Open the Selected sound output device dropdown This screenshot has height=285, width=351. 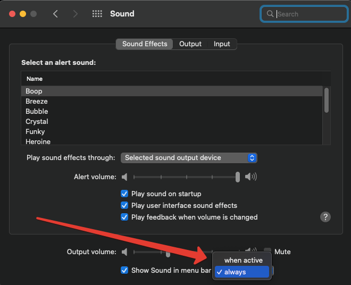(x=189, y=157)
